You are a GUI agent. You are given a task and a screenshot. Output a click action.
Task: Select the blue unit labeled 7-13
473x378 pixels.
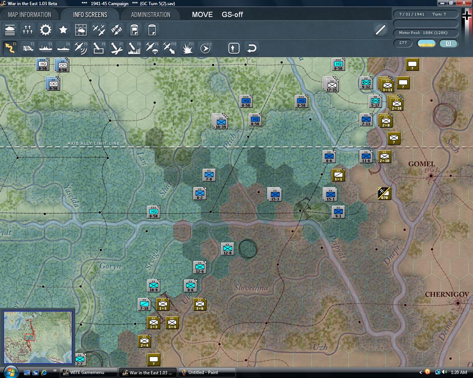(x=366, y=120)
